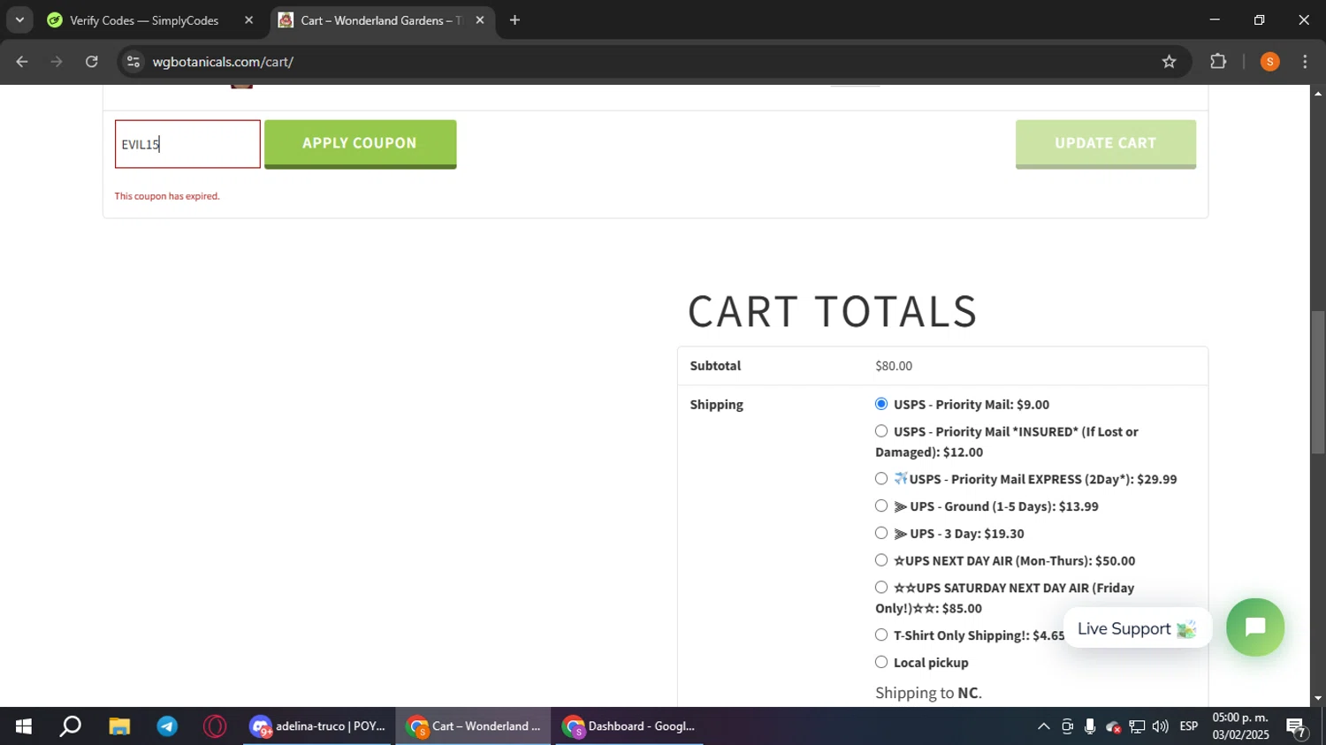Select UPS Ground 1-5 Days shipping
This screenshot has width=1326, height=745.
click(881, 506)
